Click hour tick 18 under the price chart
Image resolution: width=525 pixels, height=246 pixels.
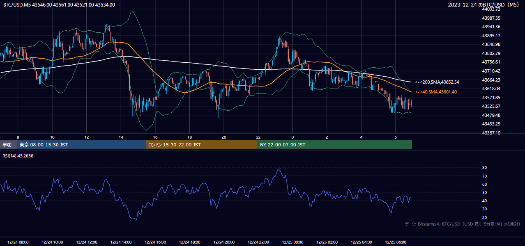pos(189,137)
